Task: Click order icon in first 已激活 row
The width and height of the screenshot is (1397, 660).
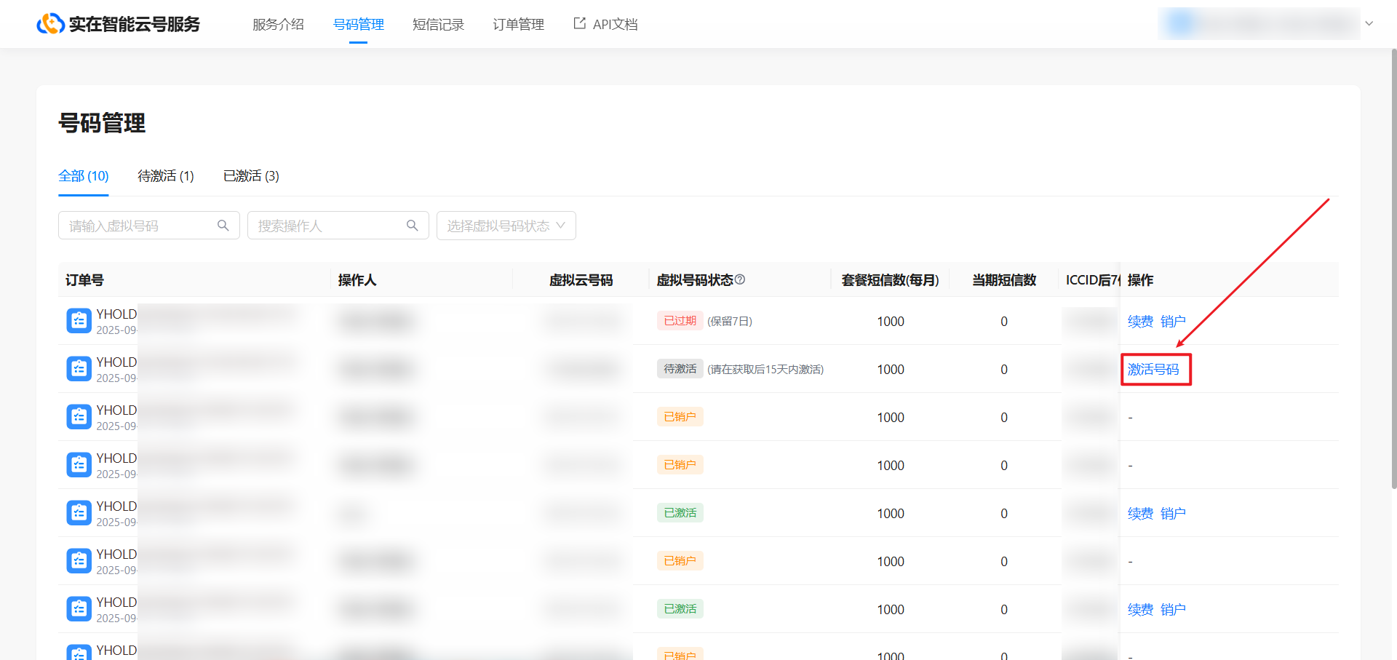Action: tap(79, 513)
